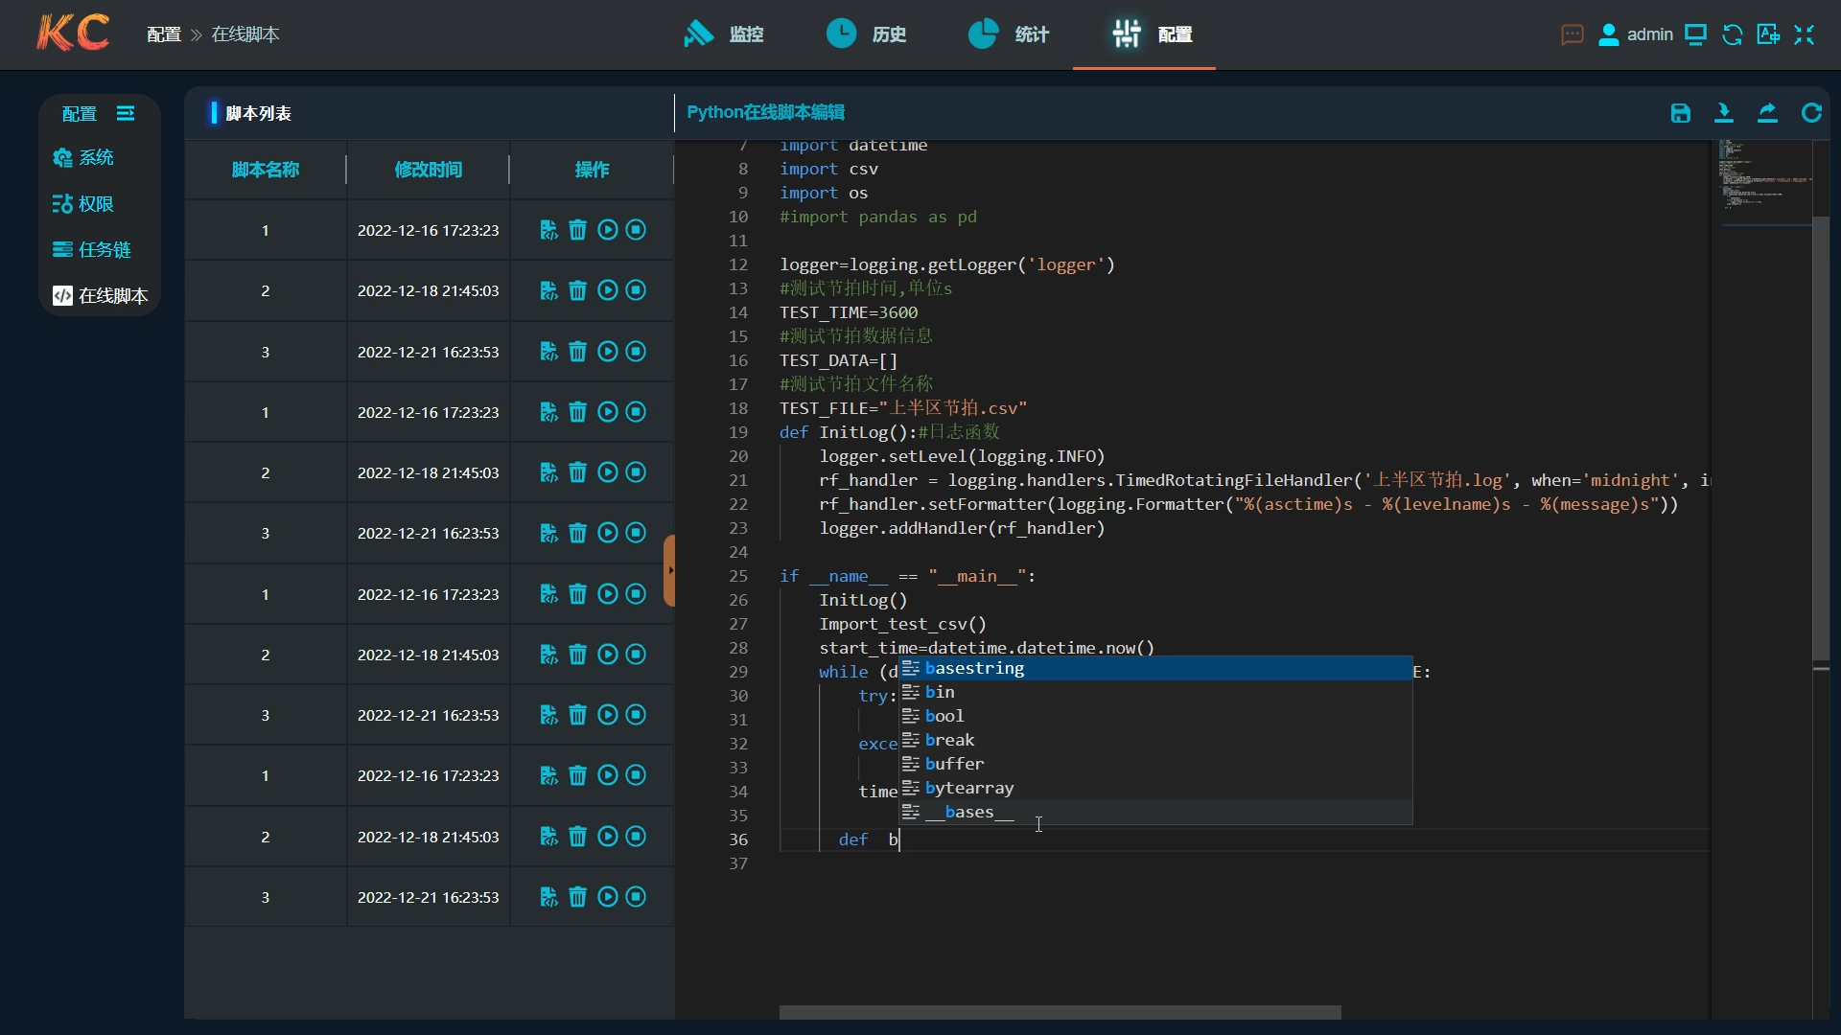Run script in the last table row
Image resolution: width=1841 pixels, height=1035 pixels.
click(607, 897)
